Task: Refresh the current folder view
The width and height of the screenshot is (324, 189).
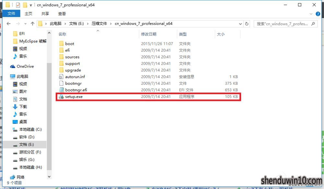Action: pos(247,24)
